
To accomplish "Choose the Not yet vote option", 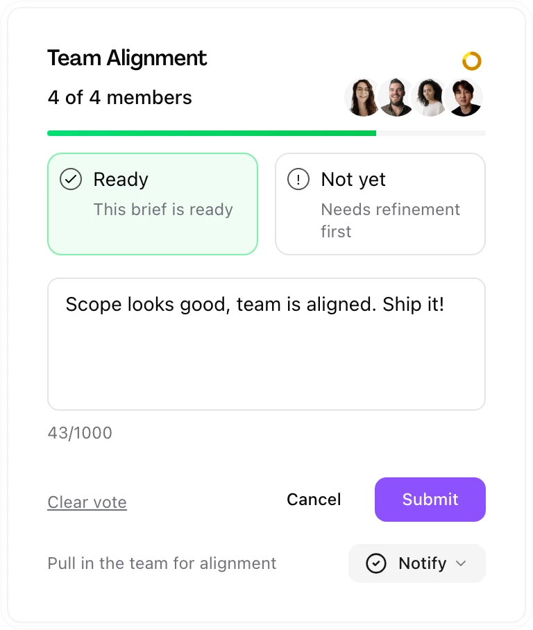I will coord(380,203).
